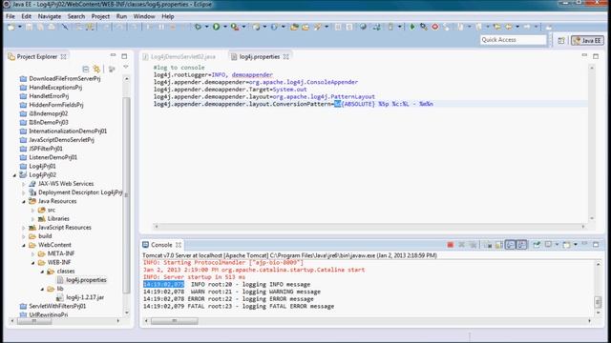The height and width of the screenshot is (343, 611).
Task: Click the Open Perspective icon beside Java EE
Action: 560,40
